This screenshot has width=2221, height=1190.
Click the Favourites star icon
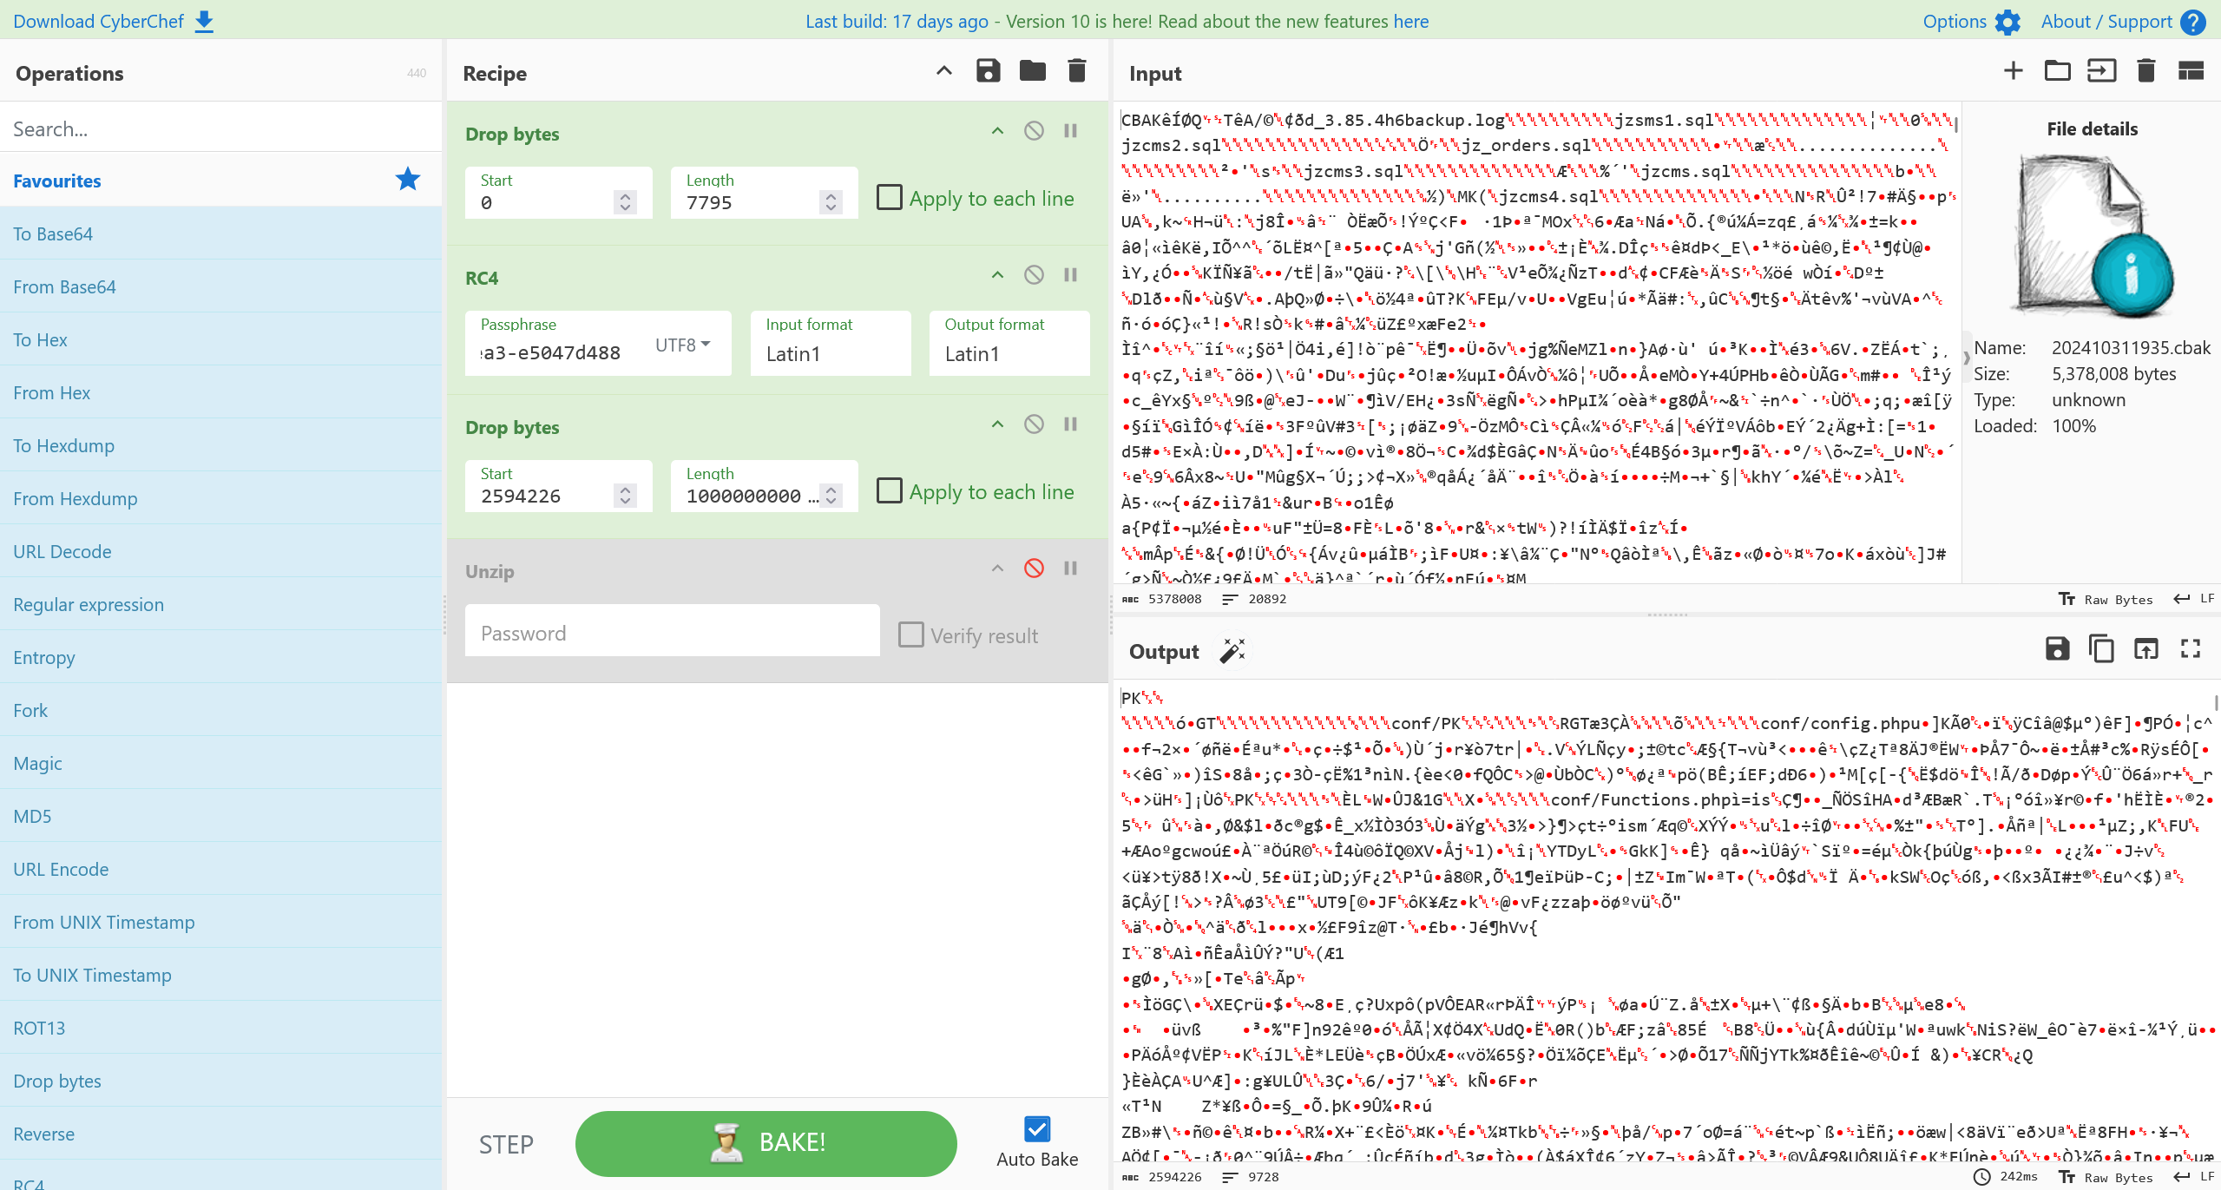407,180
